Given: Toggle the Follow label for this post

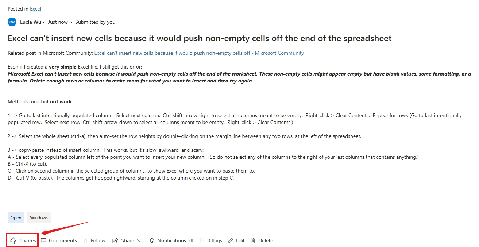Looking at the screenshot, I should 98,240.
